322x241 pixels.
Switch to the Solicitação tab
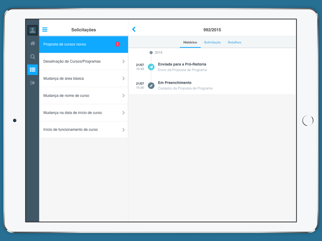(x=212, y=42)
